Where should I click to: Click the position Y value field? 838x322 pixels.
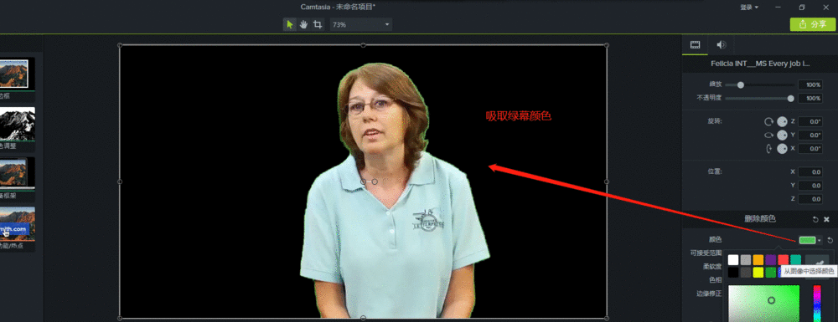(x=810, y=186)
